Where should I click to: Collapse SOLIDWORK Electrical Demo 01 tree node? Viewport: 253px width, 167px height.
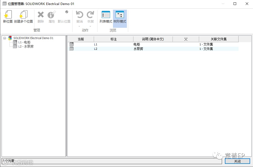(5, 38)
